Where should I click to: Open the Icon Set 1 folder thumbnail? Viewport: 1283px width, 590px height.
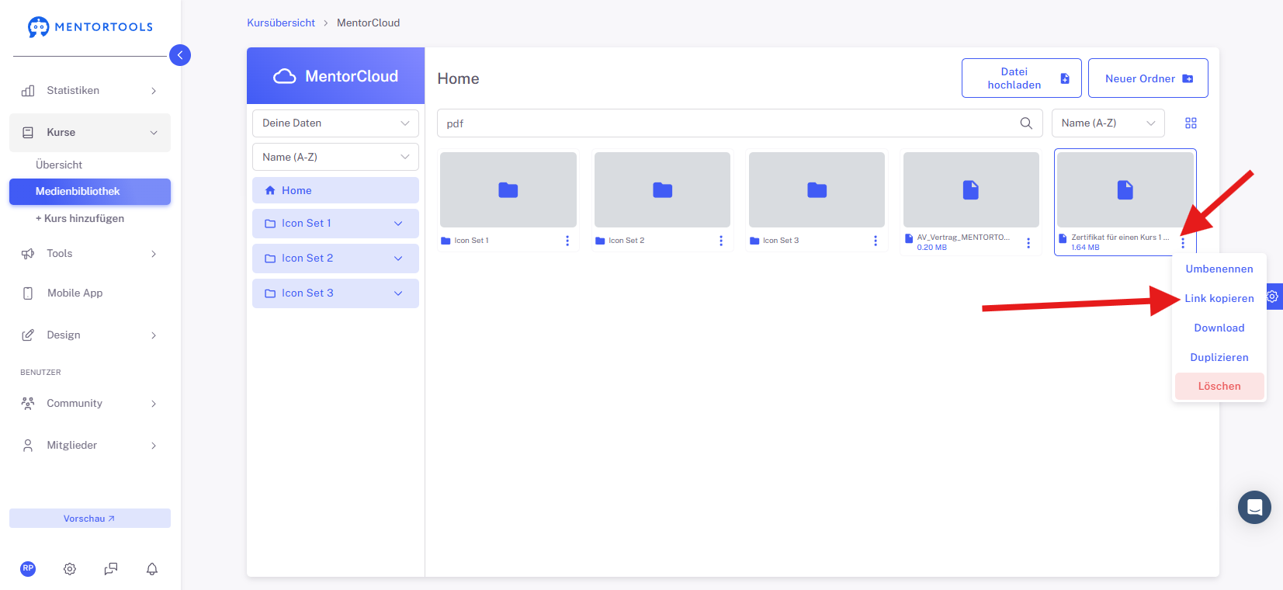click(508, 190)
